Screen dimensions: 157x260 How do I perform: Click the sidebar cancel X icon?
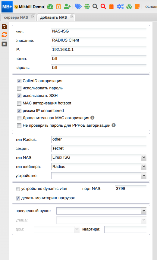click(4, 44)
